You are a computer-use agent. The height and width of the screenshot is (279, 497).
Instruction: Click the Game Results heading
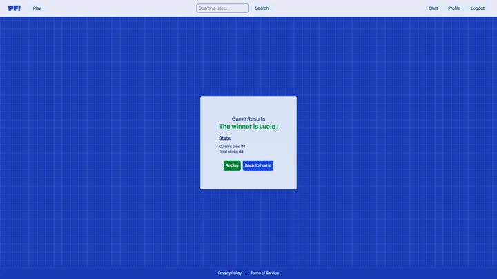248,119
